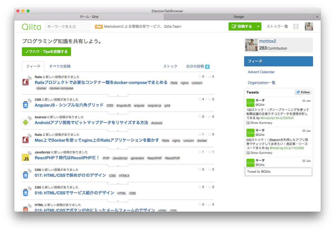This screenshot has height=232, width=335.
Task: Open the ストック tab
Action: coord(170,66)
